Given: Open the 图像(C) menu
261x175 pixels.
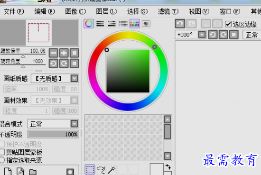Looking at the screenshot, I should tap(75, 11).
